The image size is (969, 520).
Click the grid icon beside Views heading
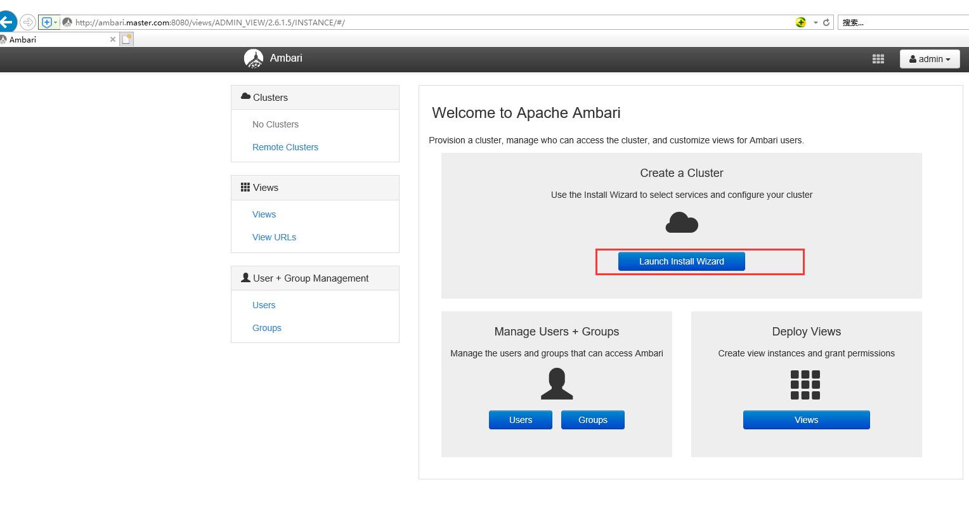tap(245, 187)
